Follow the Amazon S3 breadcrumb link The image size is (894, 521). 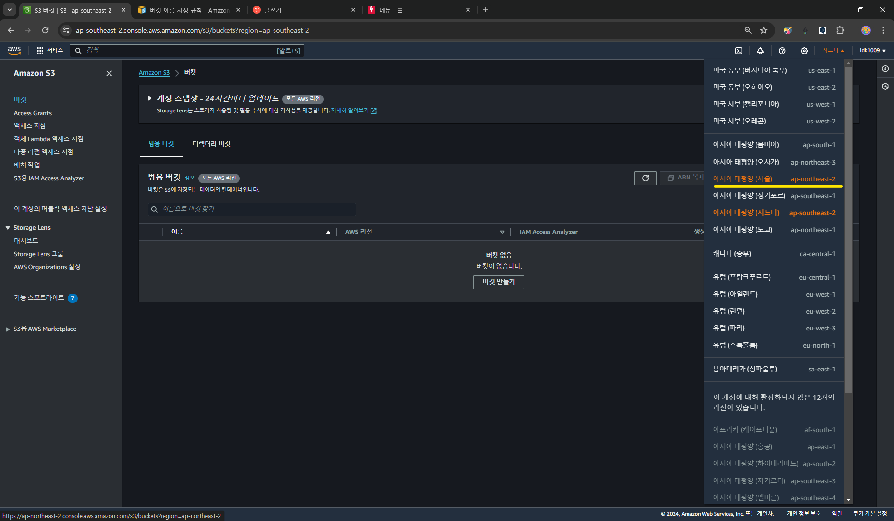pos(154,73)
